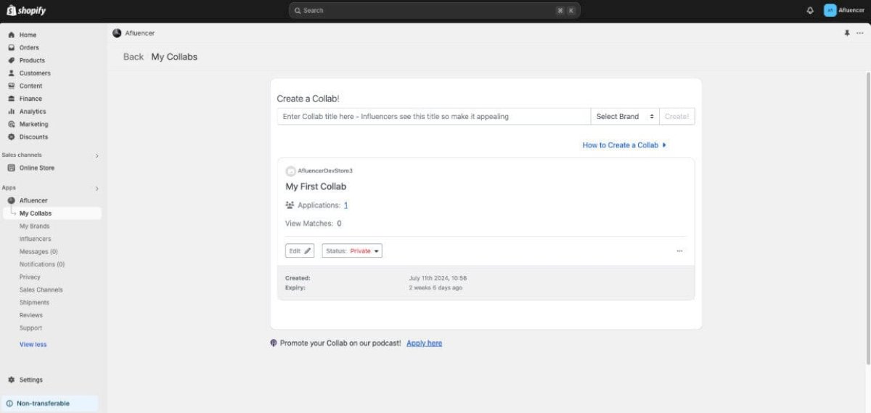Pin the app with the pin icon
The width and height of the screenshot is (871, 413).
[846, 33]
